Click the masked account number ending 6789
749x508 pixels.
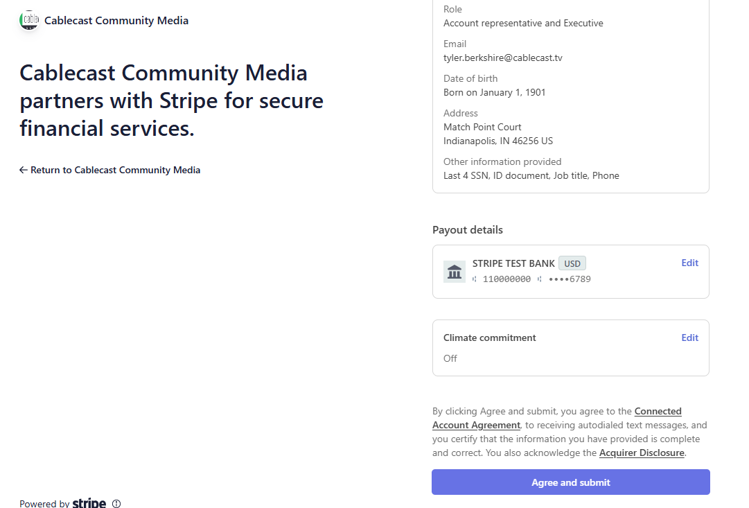click(x=570, y=279)
